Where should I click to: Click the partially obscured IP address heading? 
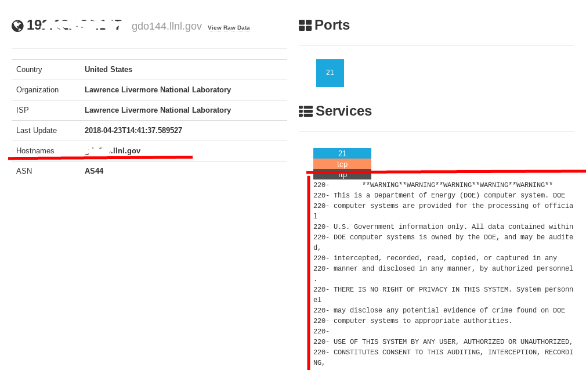click(x=74, y=25)
